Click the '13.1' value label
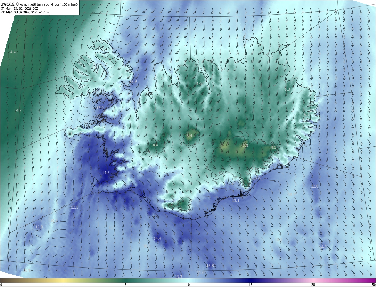Image resolution: width=376 pixels, height=287 pixels. [x=236, y=201]
